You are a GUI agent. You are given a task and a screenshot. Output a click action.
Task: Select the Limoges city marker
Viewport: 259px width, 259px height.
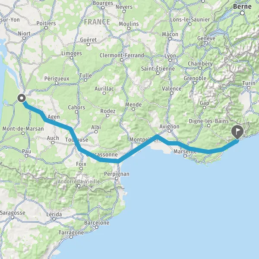[72, 58]
